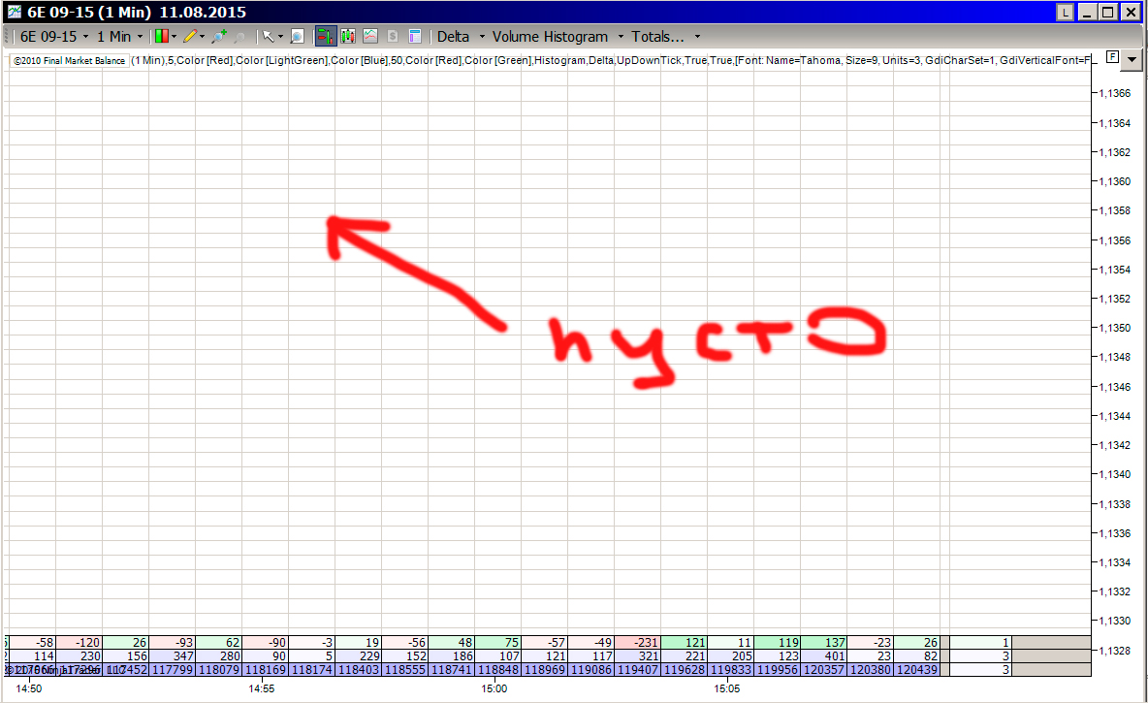Open the Volume Histogram dropdown arrow
The height and width of the screenshot is (703, 1148).
(621, 37)
